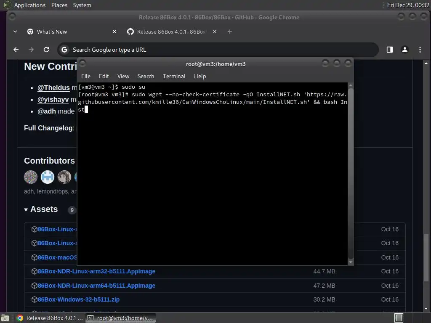431x323 pixels.
Task: Click first Linux 86Box asset link
Action: (x=57, y=229)
